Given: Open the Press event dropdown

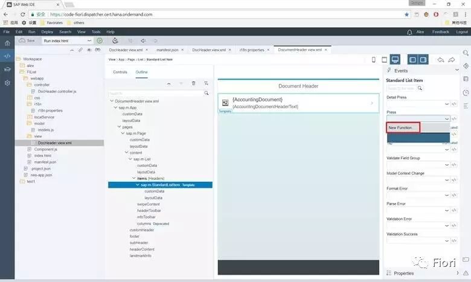Looking at the screenshot, I should coord(447,118).
